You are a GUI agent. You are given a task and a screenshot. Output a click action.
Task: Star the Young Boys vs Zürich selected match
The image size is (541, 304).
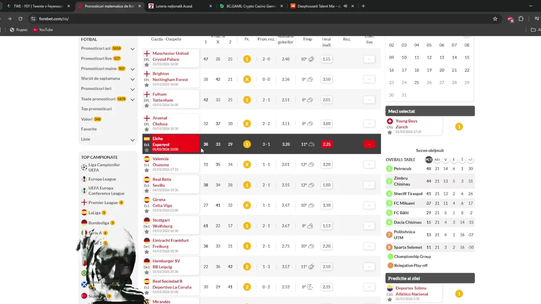point(390,133)
